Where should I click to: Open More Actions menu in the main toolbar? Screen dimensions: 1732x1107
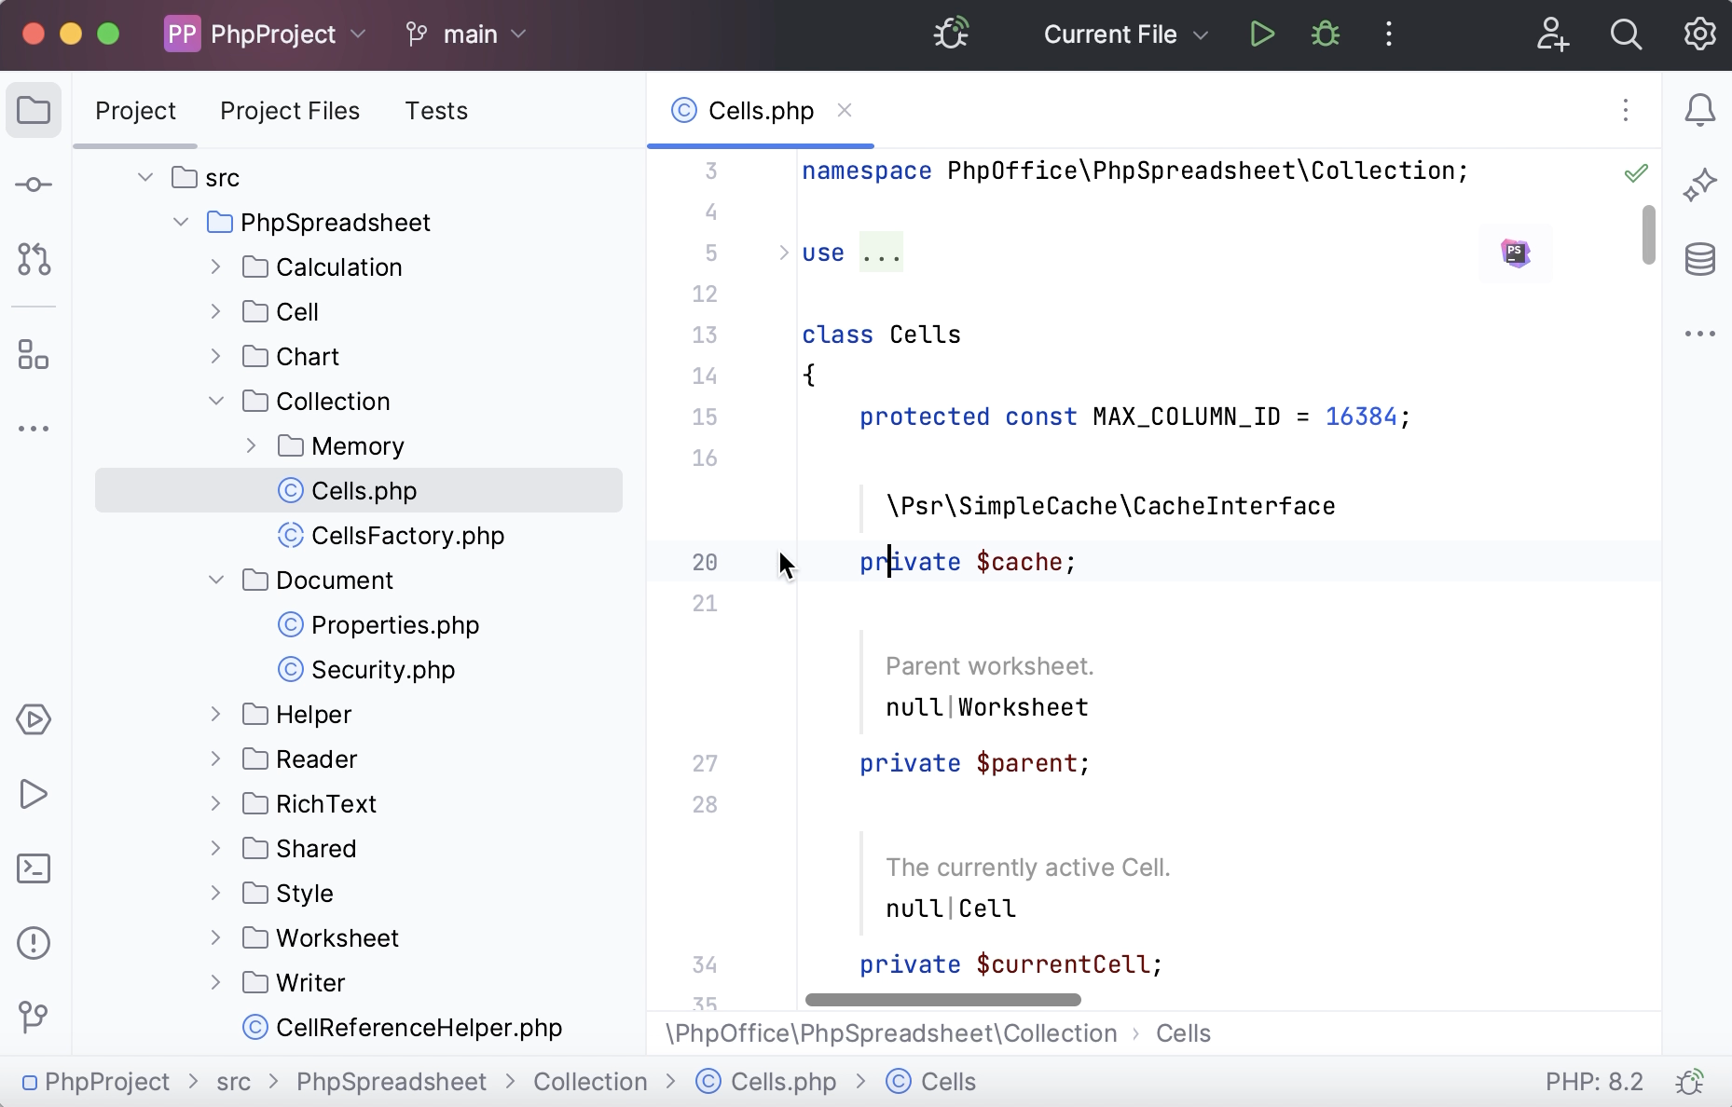(1389, 34)
